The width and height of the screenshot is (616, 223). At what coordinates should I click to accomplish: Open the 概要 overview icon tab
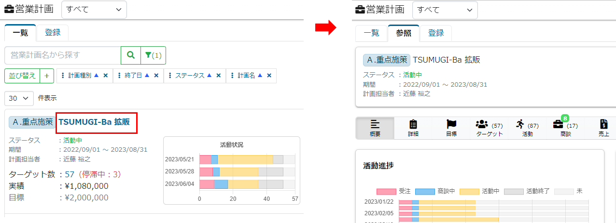click(x=375, y=128)
